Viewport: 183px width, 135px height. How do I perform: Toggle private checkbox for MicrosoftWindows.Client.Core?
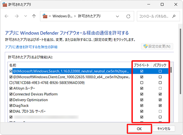point(142,77)
